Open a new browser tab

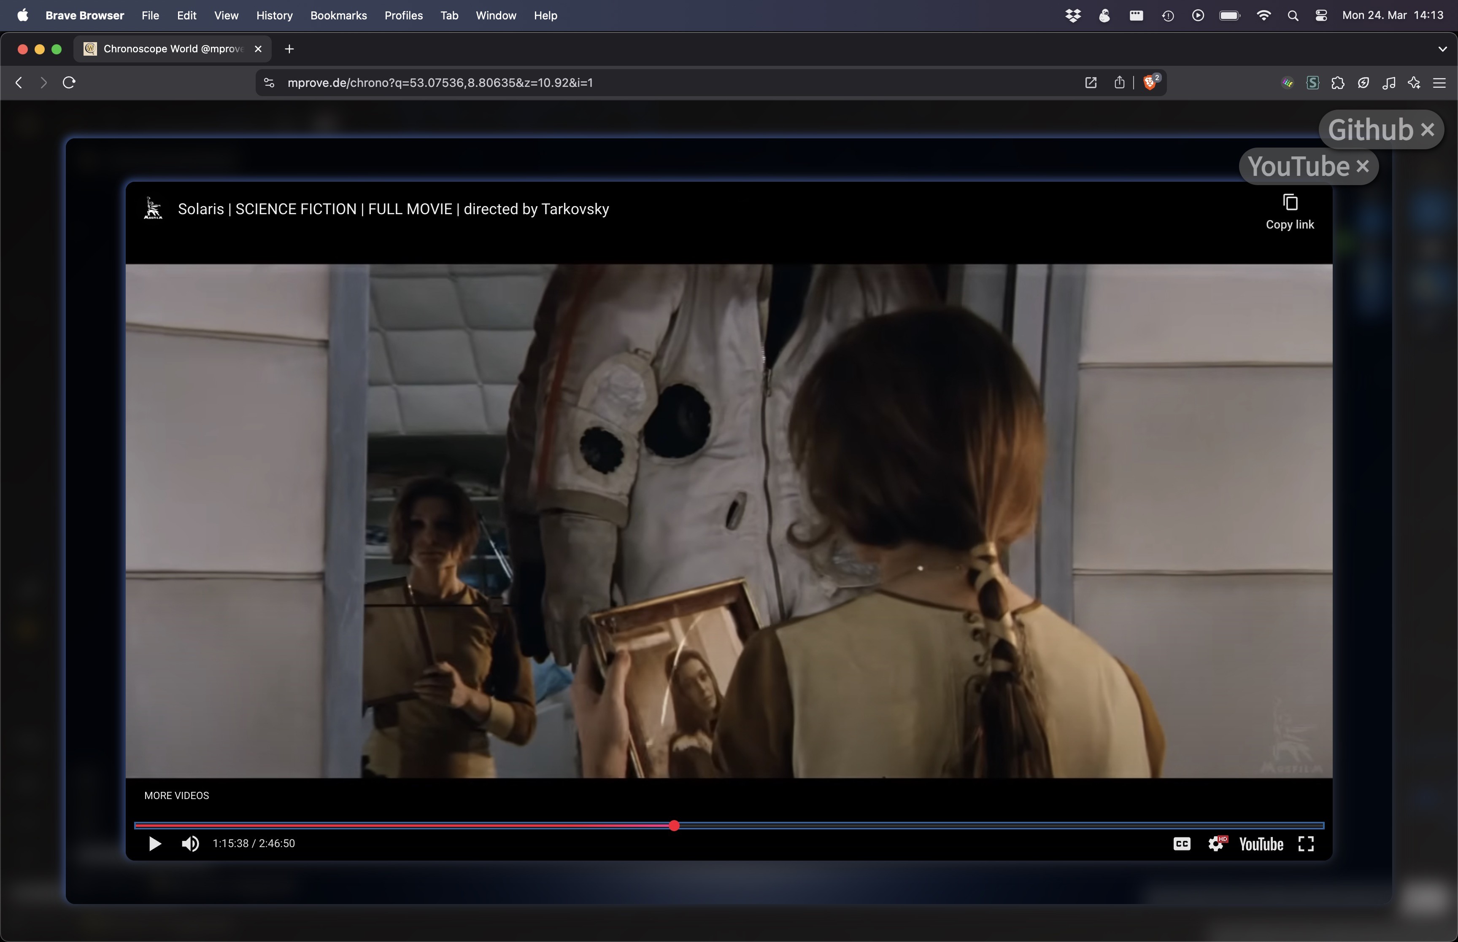pyautogui.click(x=289, y=49)
